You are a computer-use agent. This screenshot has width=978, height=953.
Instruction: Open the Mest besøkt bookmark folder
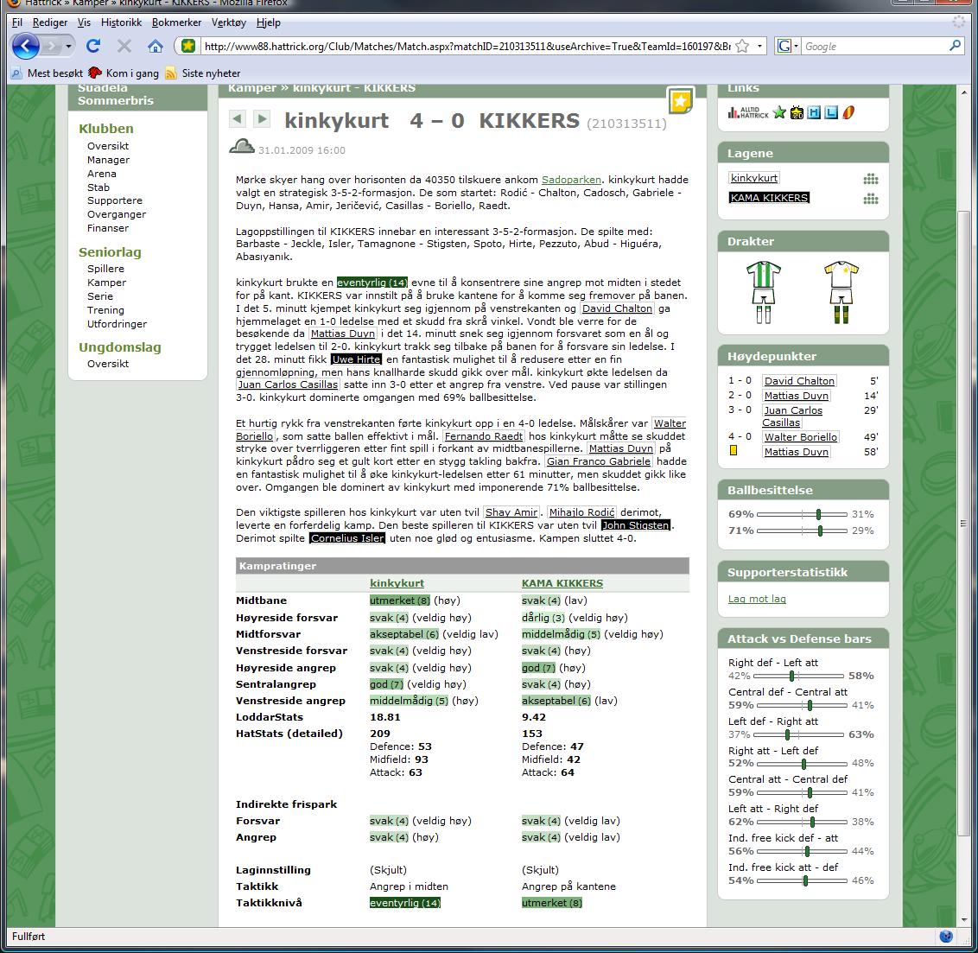48,73
